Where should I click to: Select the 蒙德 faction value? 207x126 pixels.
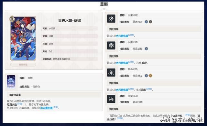(51, 44)
